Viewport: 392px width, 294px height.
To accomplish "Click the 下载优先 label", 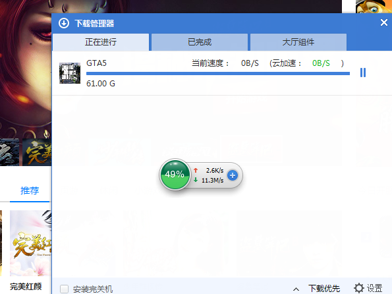I will pyautogui.click(x=324, y=289).
